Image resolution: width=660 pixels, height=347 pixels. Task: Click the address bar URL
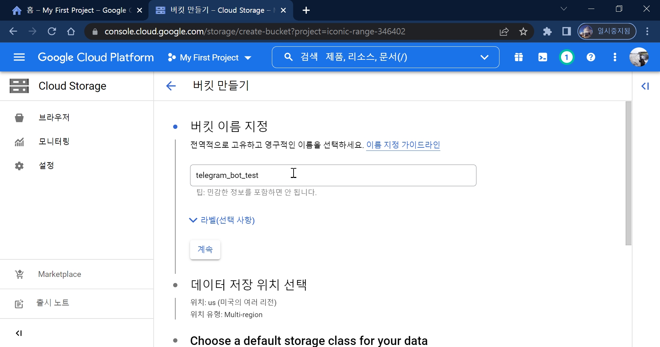click(255, 32)
